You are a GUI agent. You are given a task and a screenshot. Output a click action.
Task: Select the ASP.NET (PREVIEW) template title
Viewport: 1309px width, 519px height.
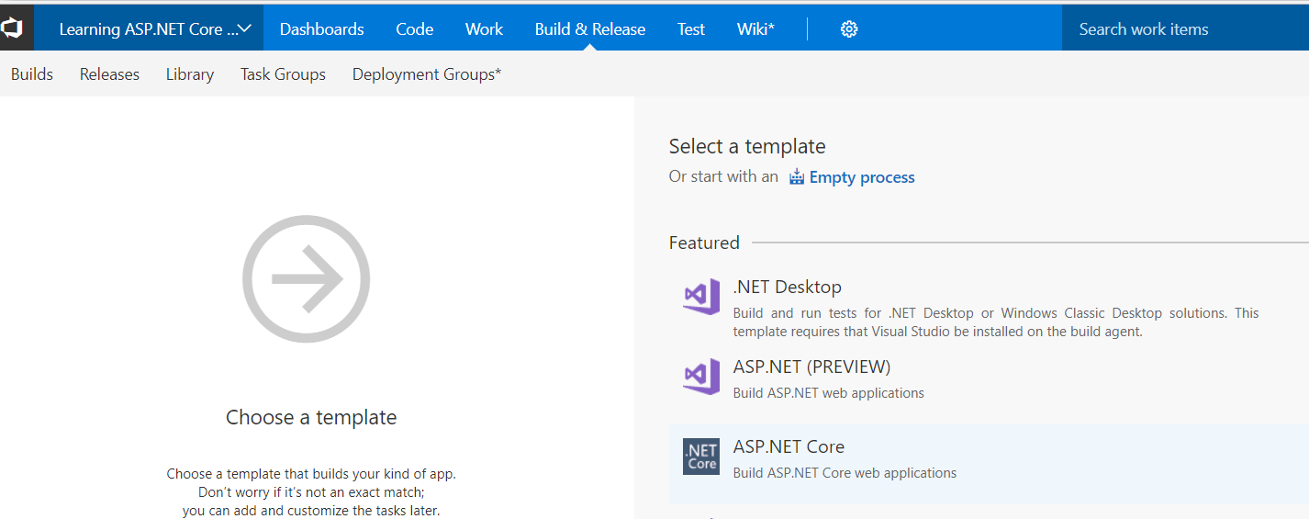[812, 367]
